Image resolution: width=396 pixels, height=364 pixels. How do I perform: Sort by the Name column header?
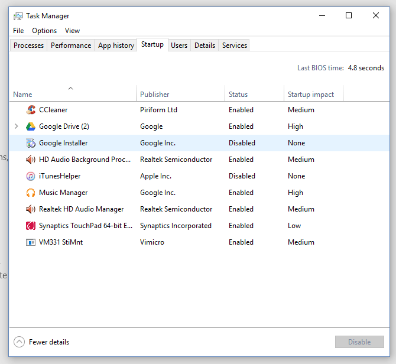click(x=23, y=95)
